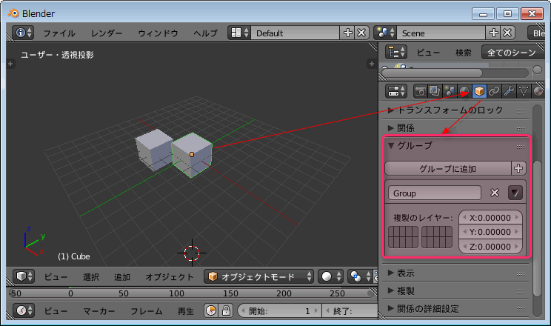Click the 開始 start frame field
Image resolution: width=551 pixels, height=326 pixels.
pos(280,311)
